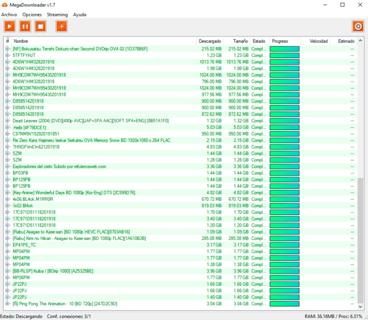Stop downloads with the orange stop button

[x=40, y=26]
